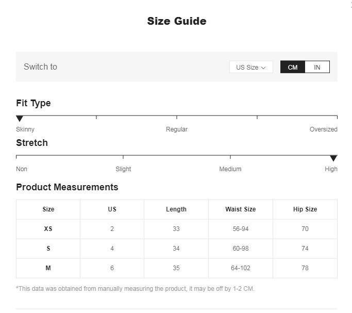Image resolution: width=352 pixels, height=313 pixels.
Task: Select the Hip Size column header
Action: tap(305, 209)
